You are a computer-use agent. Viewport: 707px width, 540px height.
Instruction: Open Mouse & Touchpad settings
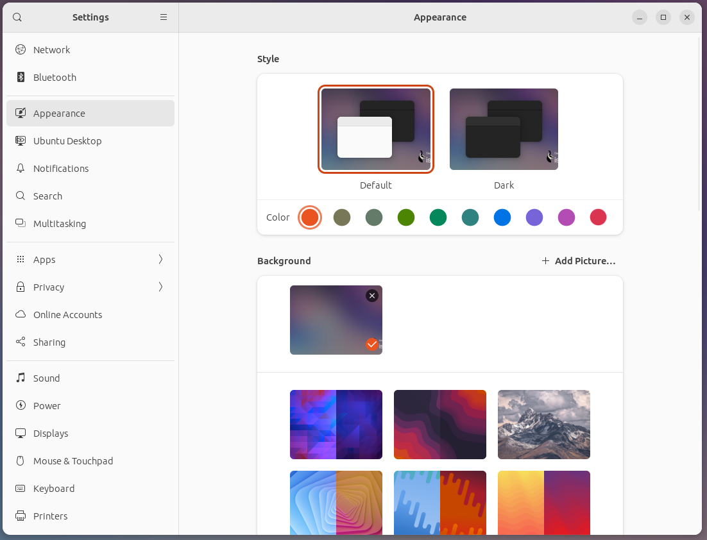tap(73, 461)
